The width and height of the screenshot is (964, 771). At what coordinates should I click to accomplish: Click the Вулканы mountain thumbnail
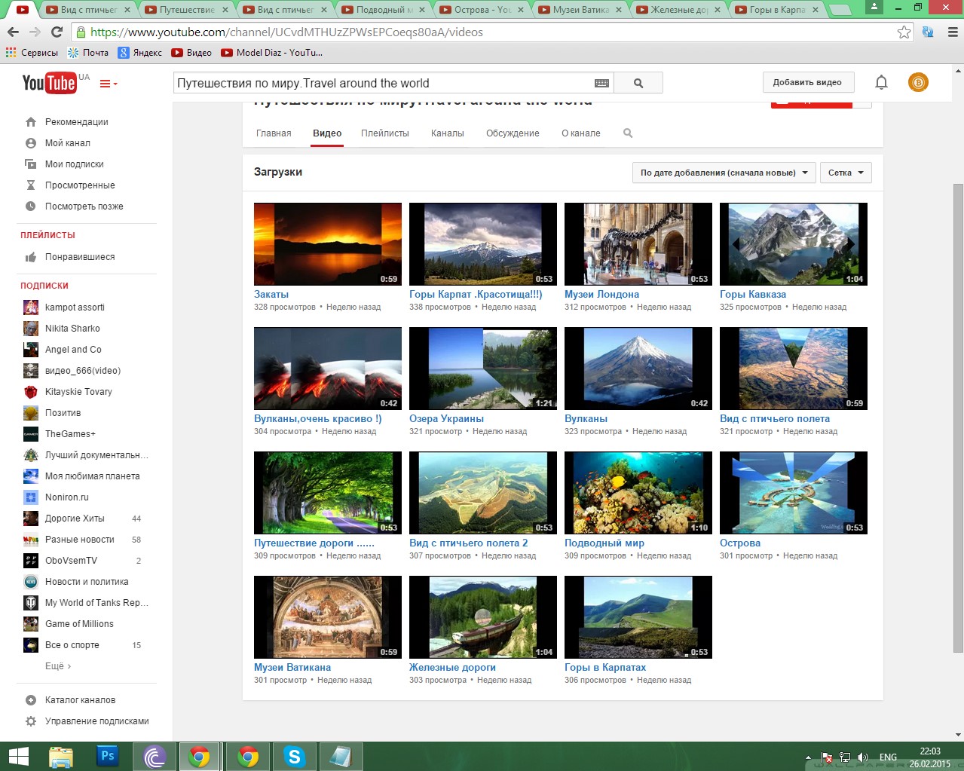pyautogui.click(x=638, y=369)
